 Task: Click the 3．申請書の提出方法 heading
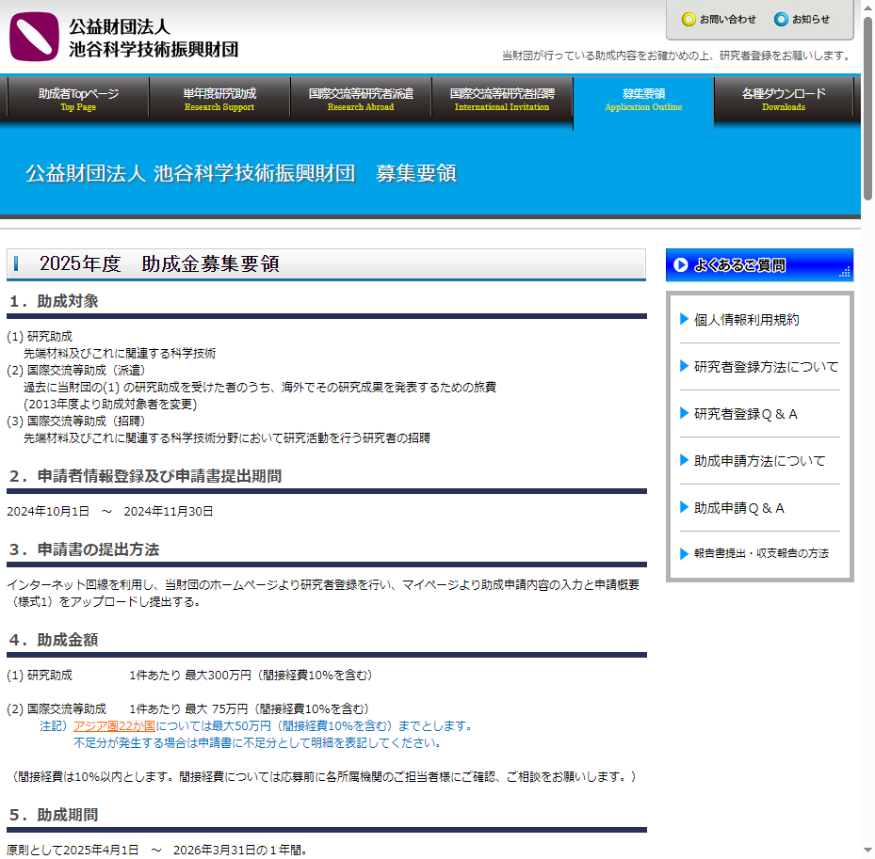click(x=84, y=549)
